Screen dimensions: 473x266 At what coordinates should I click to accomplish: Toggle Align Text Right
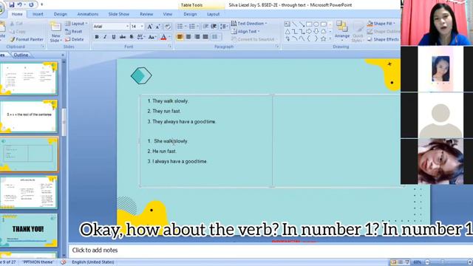(197, 37)
